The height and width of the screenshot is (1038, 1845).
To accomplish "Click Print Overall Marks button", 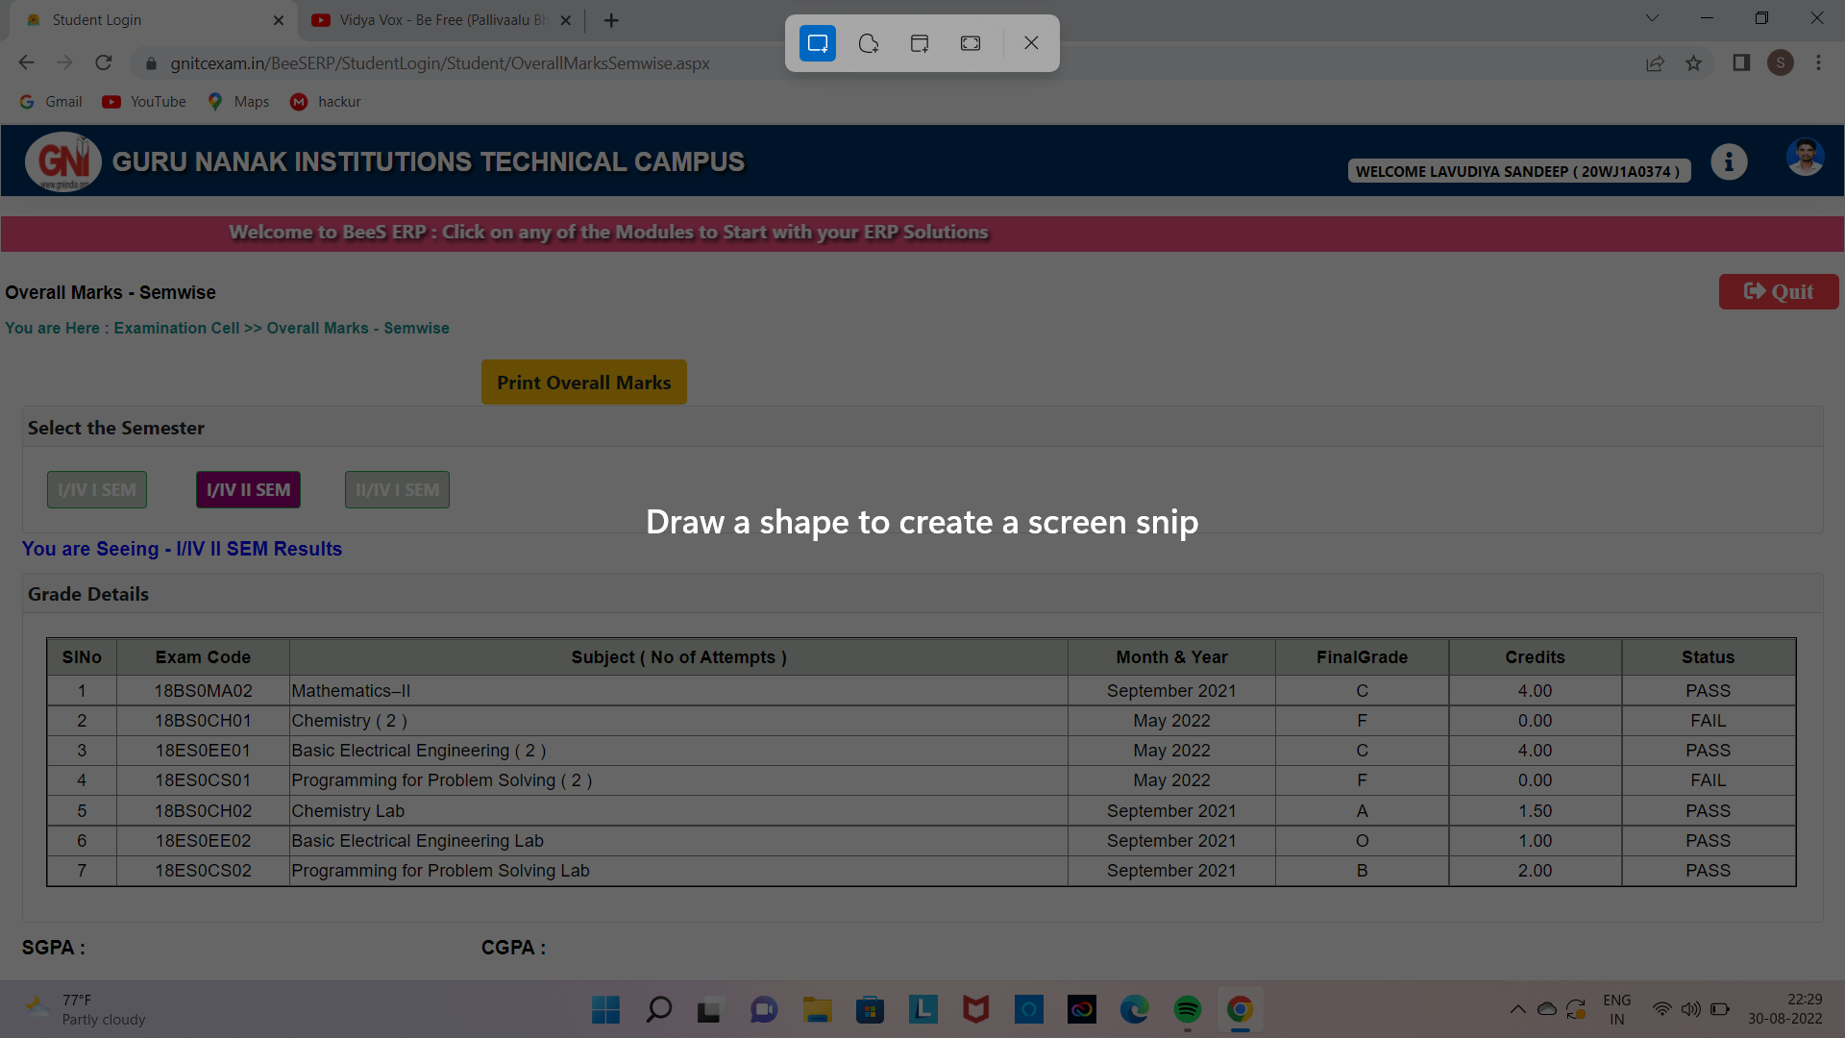I will click(584, 383).
